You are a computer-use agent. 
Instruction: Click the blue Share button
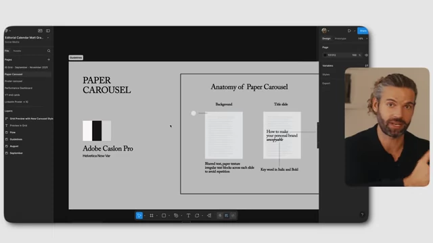363,31
